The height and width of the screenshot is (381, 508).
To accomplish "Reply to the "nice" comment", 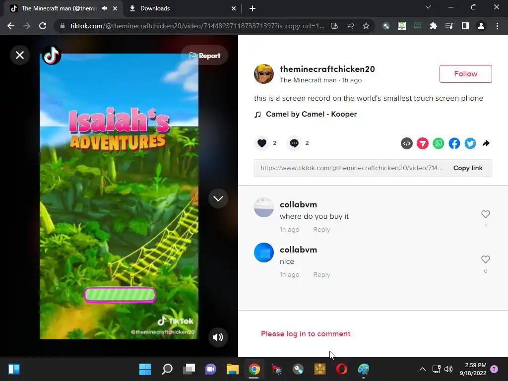I will coord(321,274).
